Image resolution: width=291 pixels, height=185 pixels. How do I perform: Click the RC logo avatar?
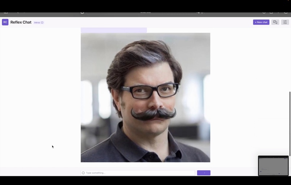[5, 22]
